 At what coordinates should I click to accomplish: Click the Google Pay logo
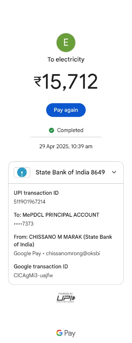tap(66, 333)
